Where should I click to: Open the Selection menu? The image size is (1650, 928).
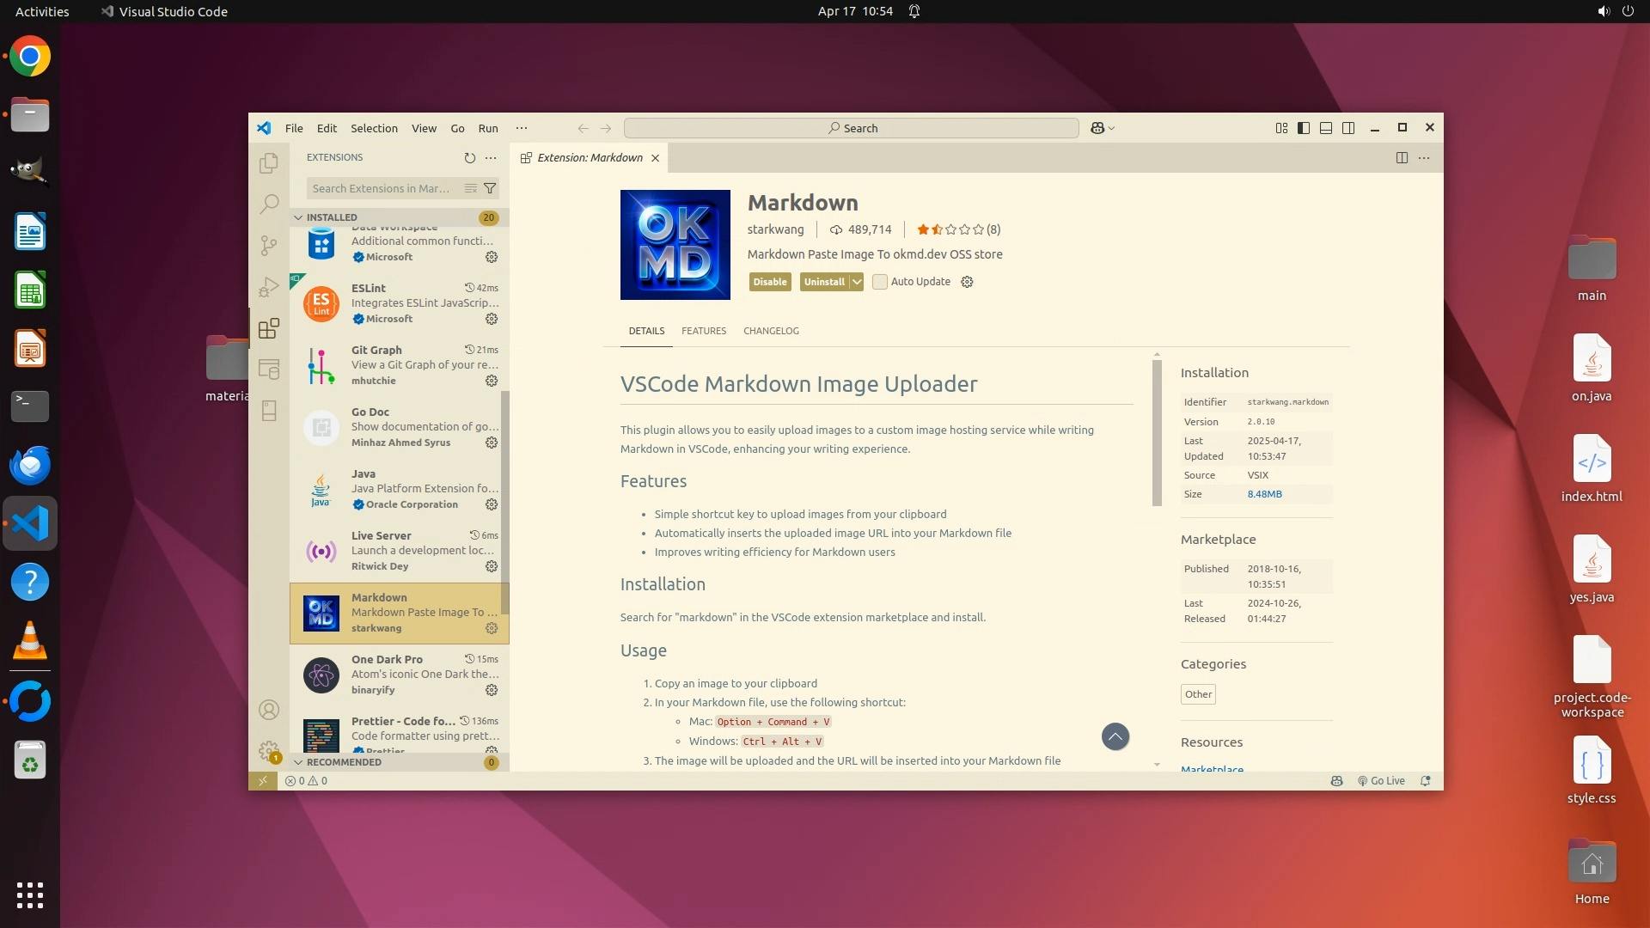[x=374, y=128]
